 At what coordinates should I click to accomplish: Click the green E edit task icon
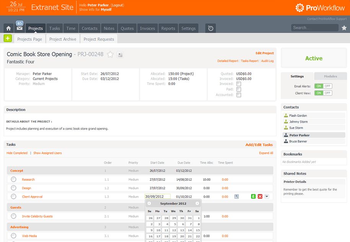(x=253, y=196)
